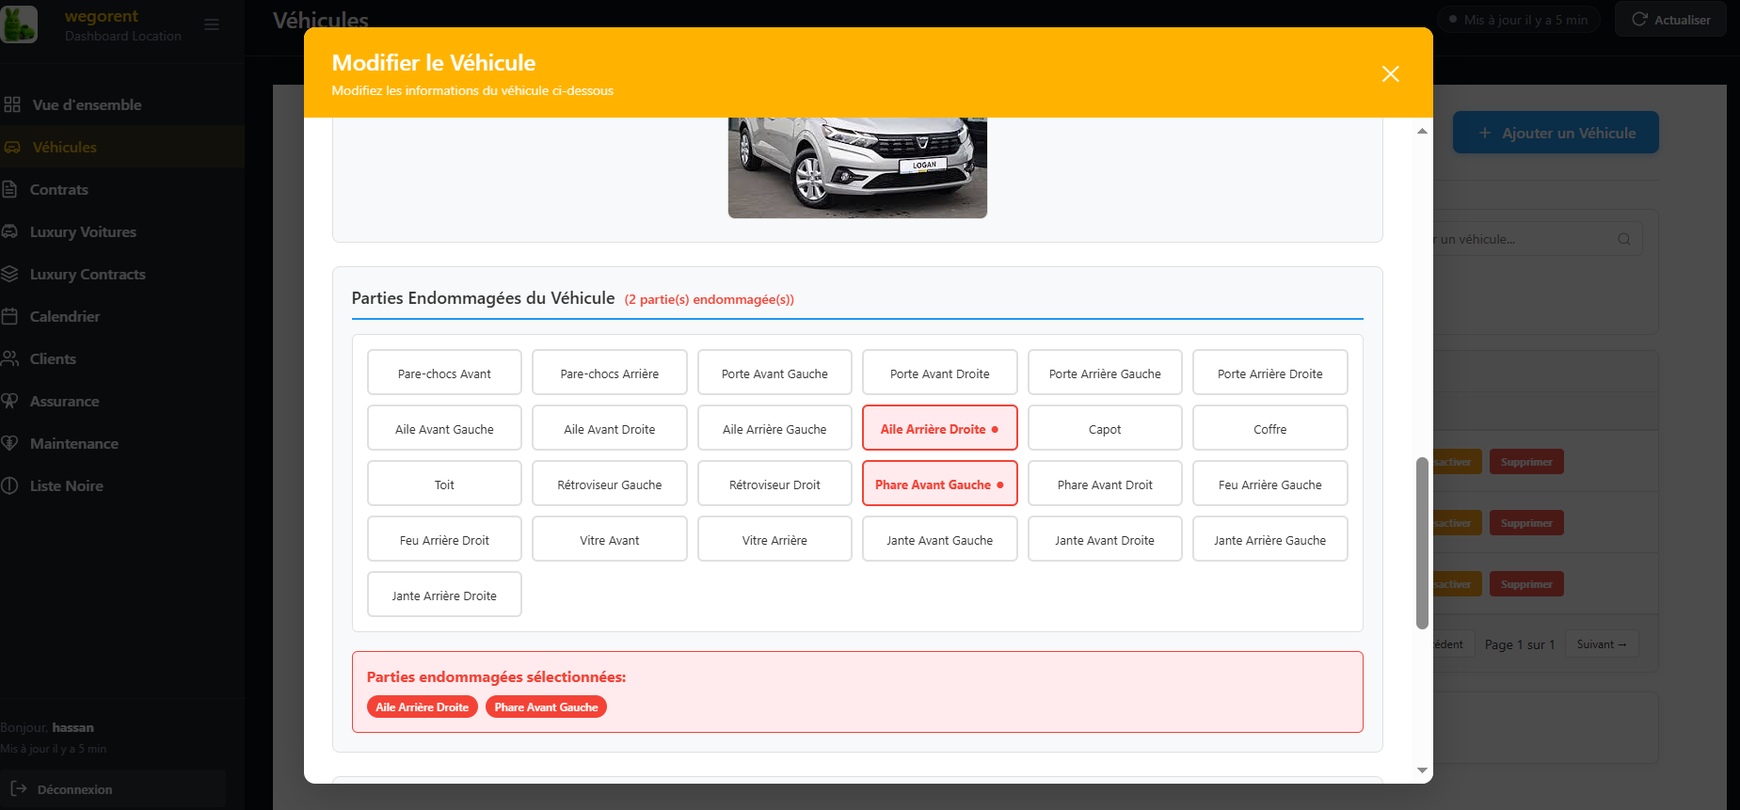
Task: Deselect the Phare Avant Gauche damaged part
Action: (x=939, y=484)
